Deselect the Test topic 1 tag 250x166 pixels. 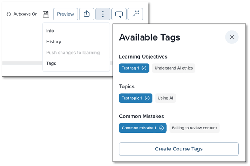pos(136,98)
